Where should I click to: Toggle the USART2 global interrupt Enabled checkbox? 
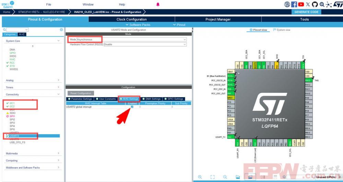[x=132, y=107]
